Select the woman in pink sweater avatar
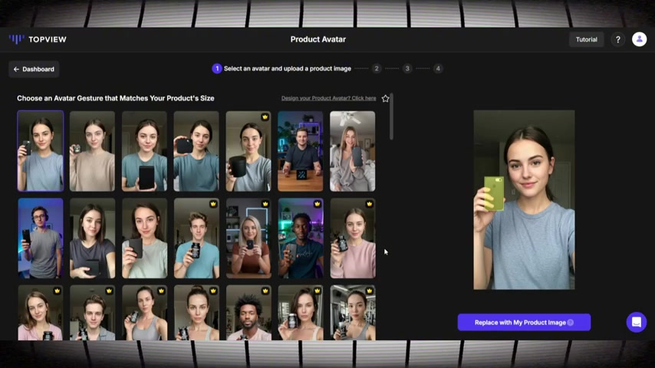Image resolution: width=655 pixels, height=368 pixels. pyautogui.click(x=353, y=238)
